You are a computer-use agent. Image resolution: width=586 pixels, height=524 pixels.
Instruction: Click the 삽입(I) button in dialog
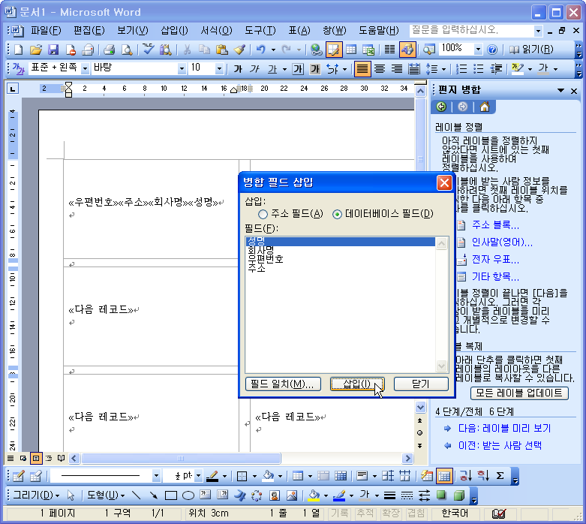coord(357,384)
